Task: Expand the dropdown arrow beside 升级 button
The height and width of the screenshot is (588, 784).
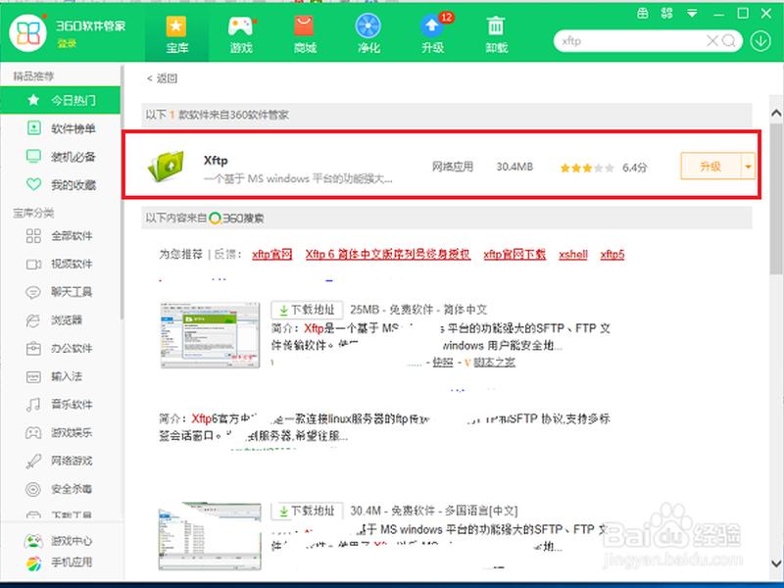Action: (x=748, y=166)
